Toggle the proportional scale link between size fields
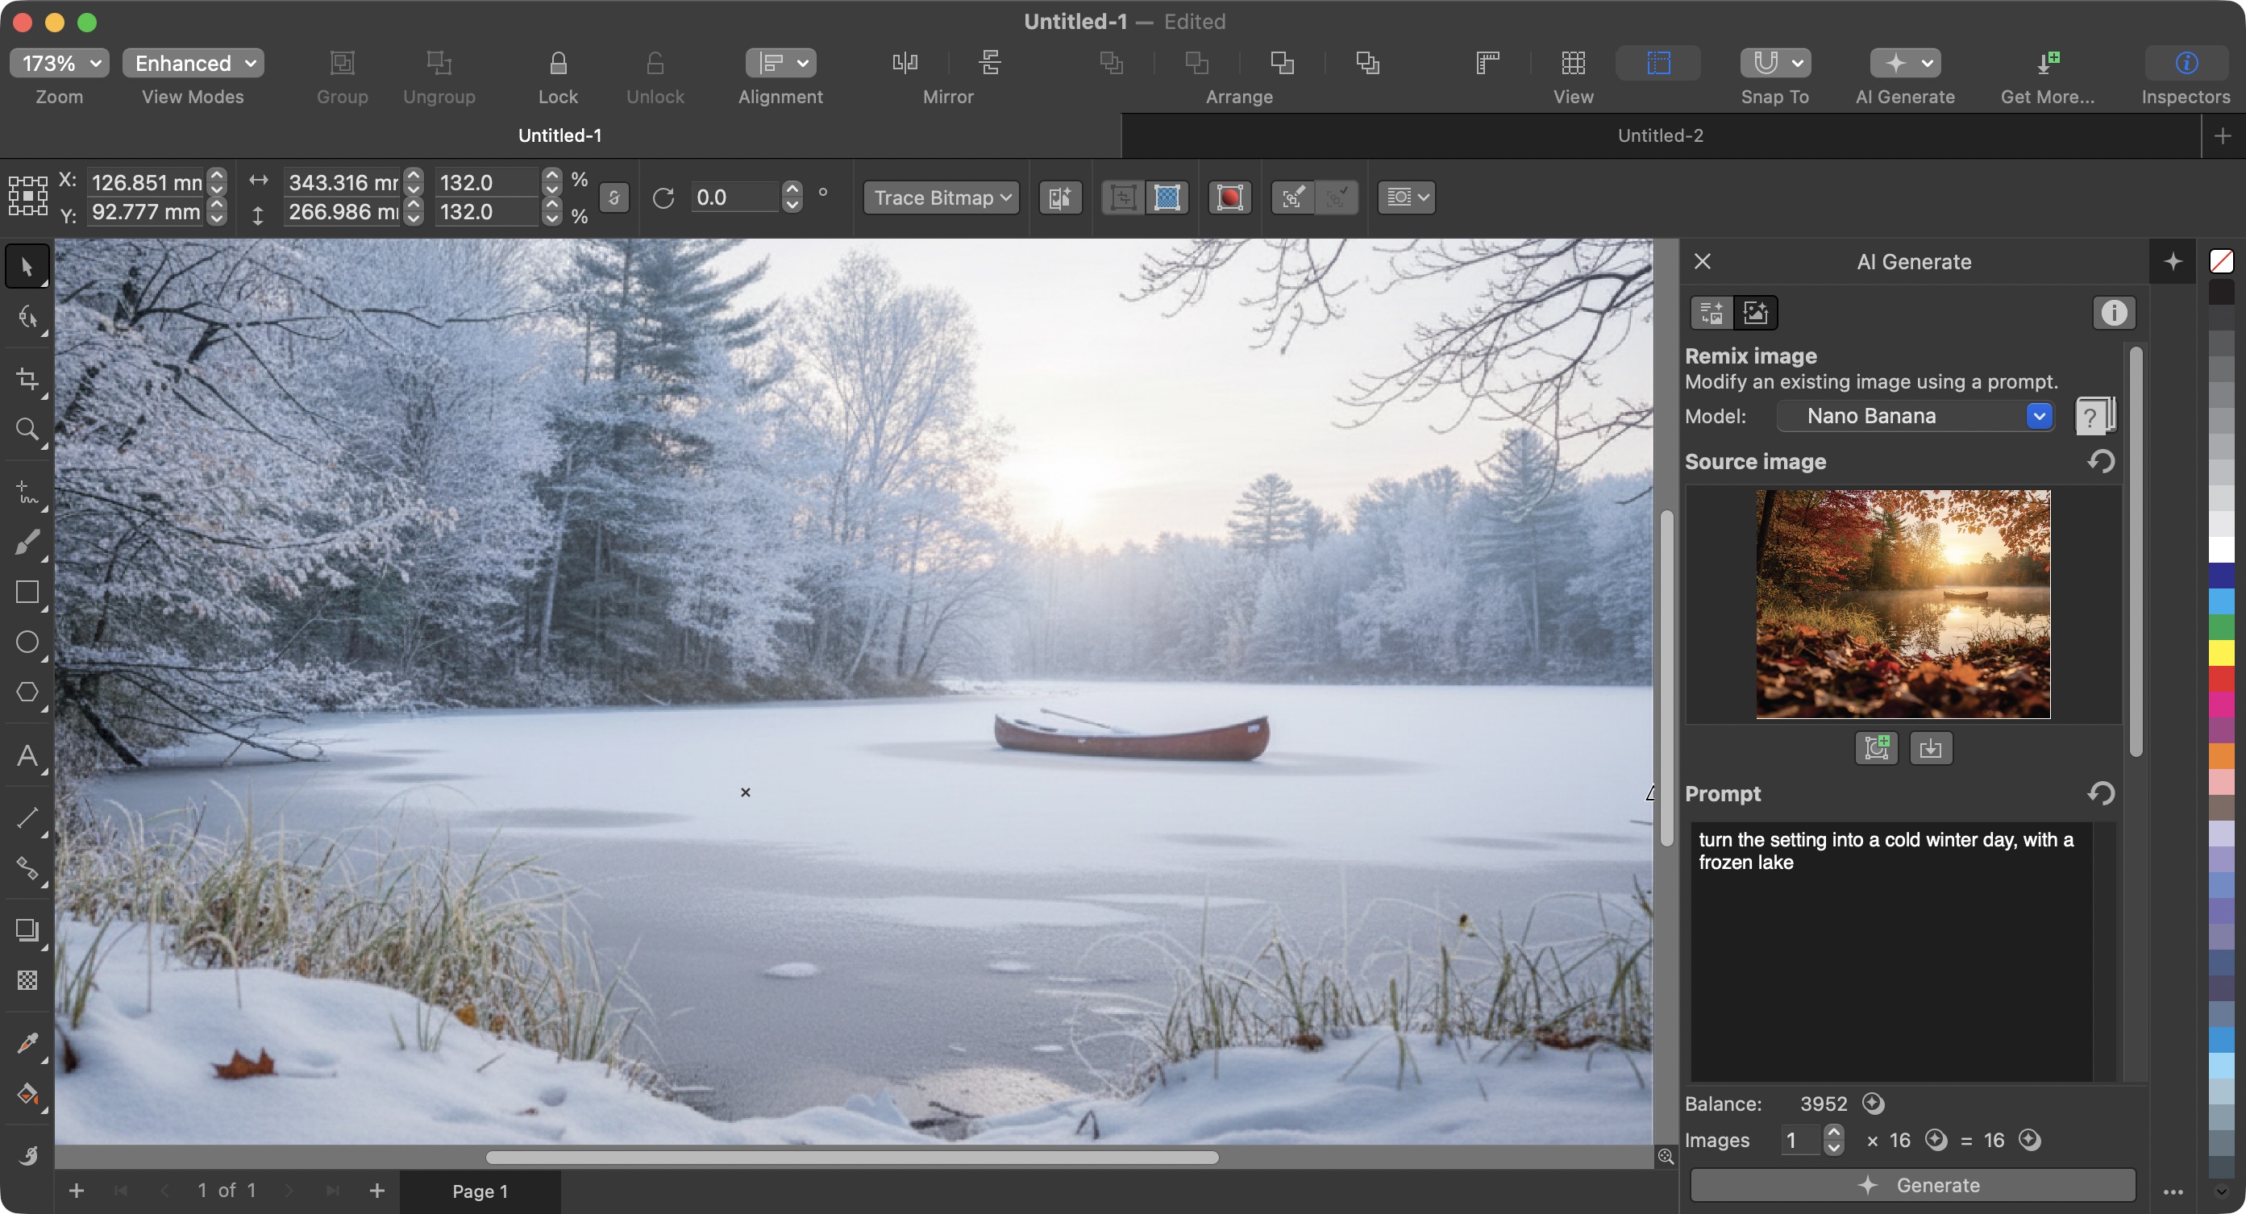This screenshot has width=2246, height=1214. (613, 197)
